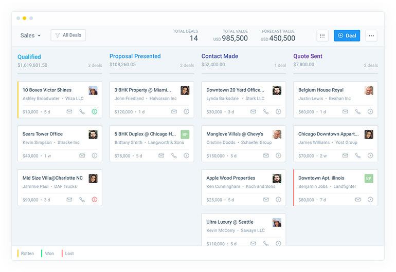Click arrow icon on 5 BHK Duplex card
The width and height of the screenshot is (396, 272).
pos(186,156)
